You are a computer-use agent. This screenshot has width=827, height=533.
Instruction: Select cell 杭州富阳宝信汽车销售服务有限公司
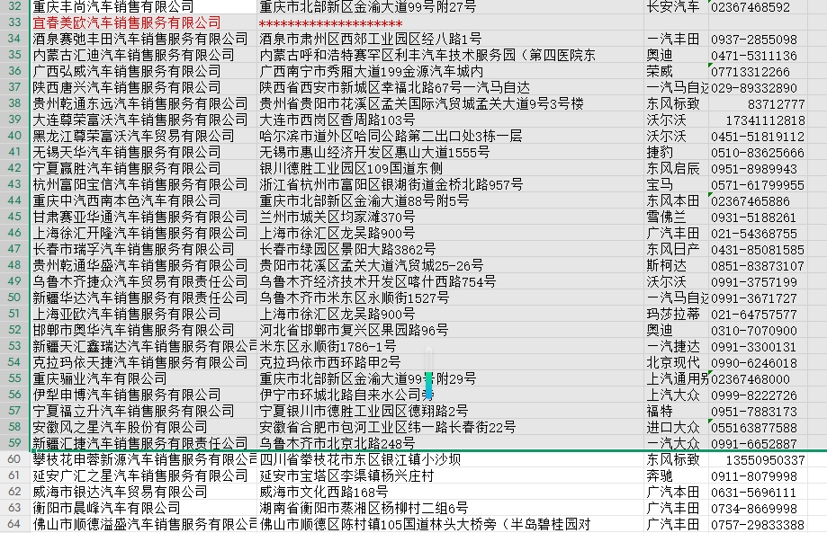[x=143, y=185]
